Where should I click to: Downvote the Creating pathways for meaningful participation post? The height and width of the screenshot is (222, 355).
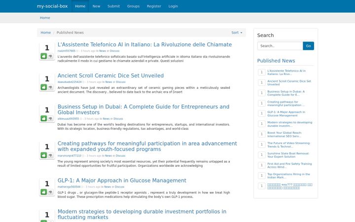(50, 155)
